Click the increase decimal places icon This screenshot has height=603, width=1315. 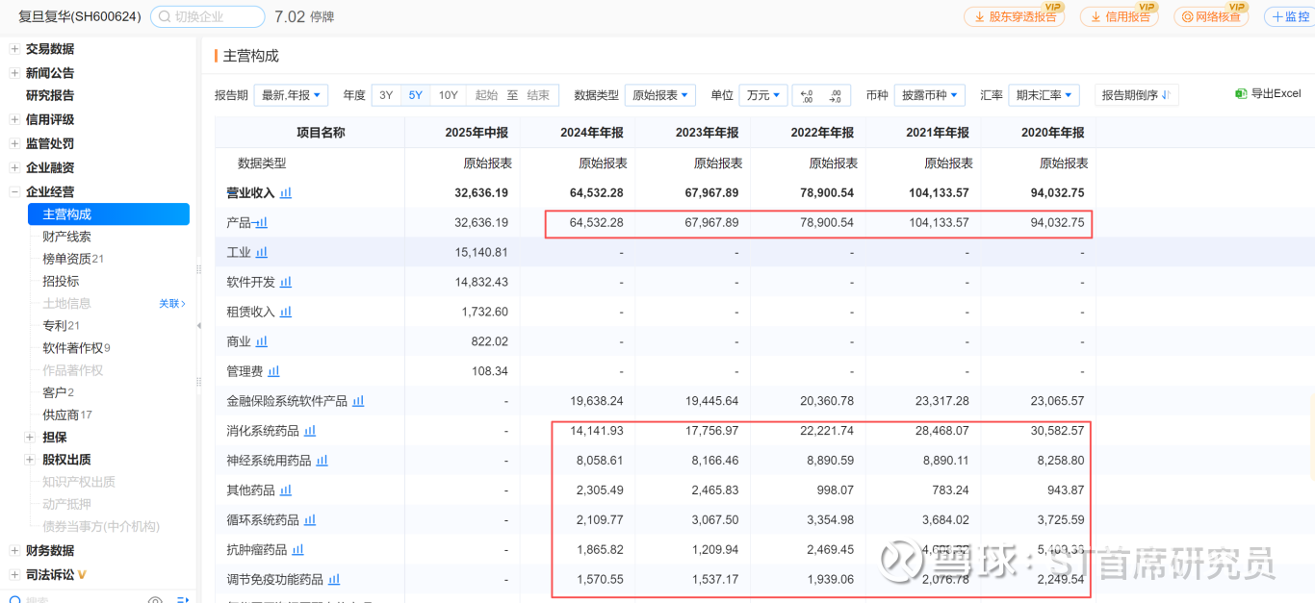coord(836,95)
